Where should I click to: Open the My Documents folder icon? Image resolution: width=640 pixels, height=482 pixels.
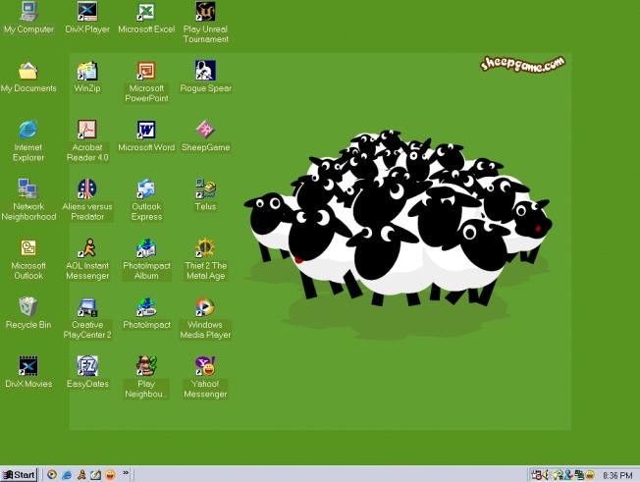(28, 78)
